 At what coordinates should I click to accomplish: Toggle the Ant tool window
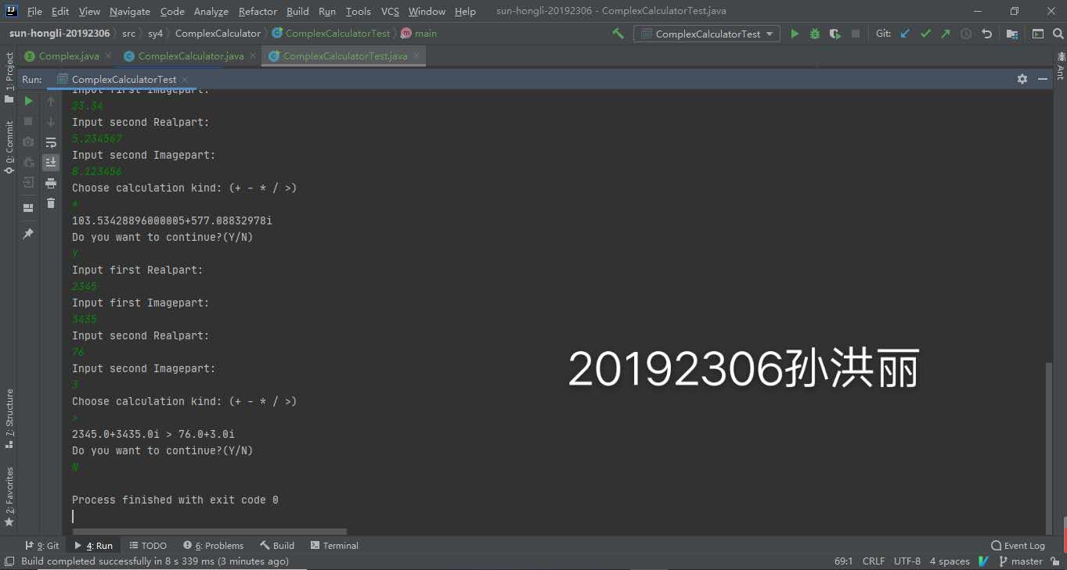click(x=1060, y=66)
